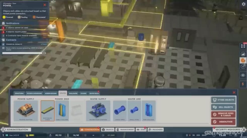Click the contract progress bar
Screen dimensions: 247x138
pos(24,53)
